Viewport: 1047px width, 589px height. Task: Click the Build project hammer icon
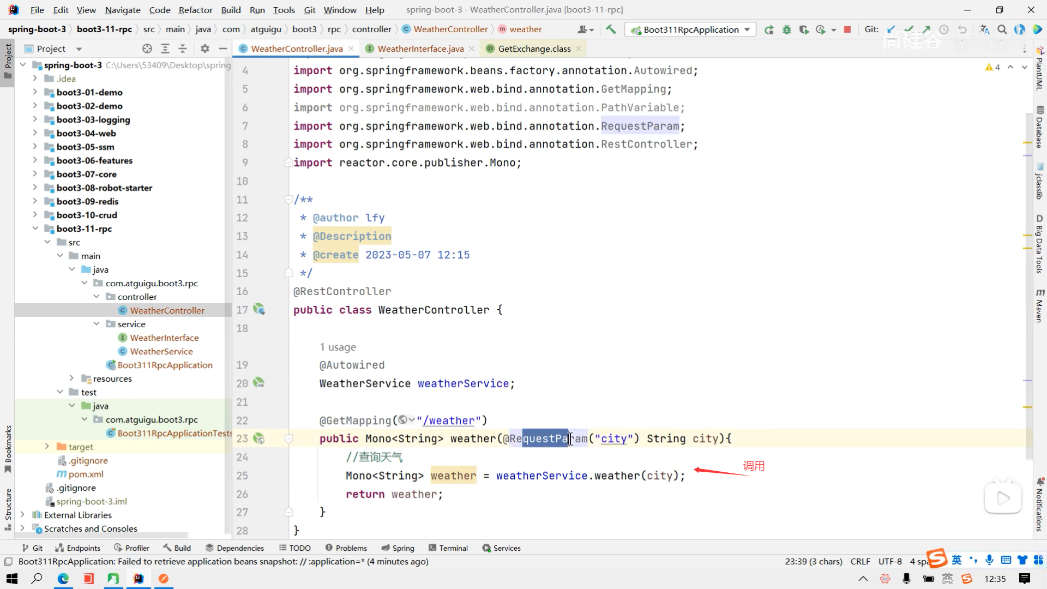tap(611, 29)
